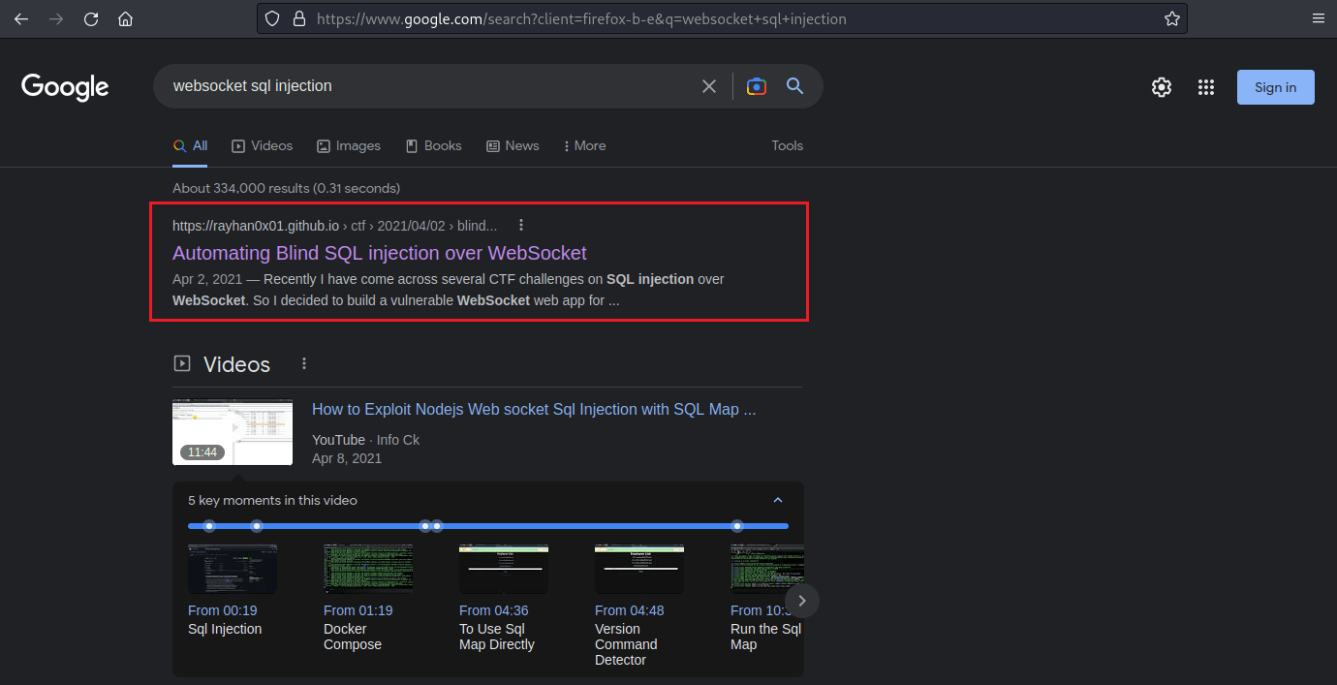Viewport: 1337px width, 685px height.
Task: Open the search Tools options
Action: (788, 145)
